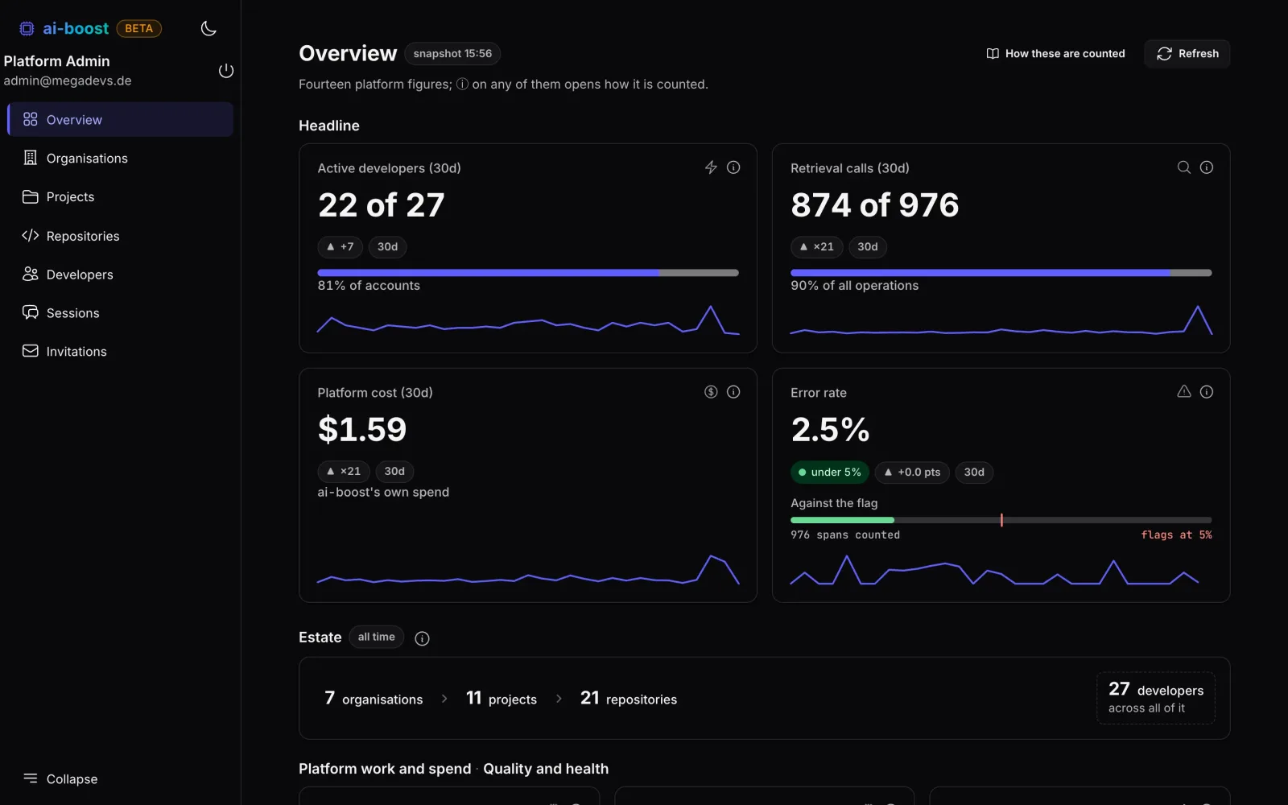Screen dimensions: 1288x805
Task: Click the admin@megadevs.de email
Action: tap(68, 80)
